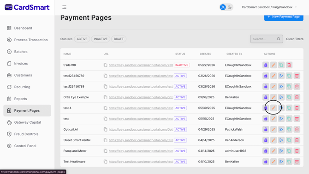Delete the Pump and Meter page
The image size is (309, 174).
(x=297, y=151)
